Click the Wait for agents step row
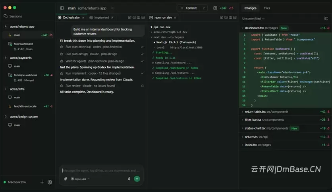This screenshot has height=192, width=332. [102, 61]
